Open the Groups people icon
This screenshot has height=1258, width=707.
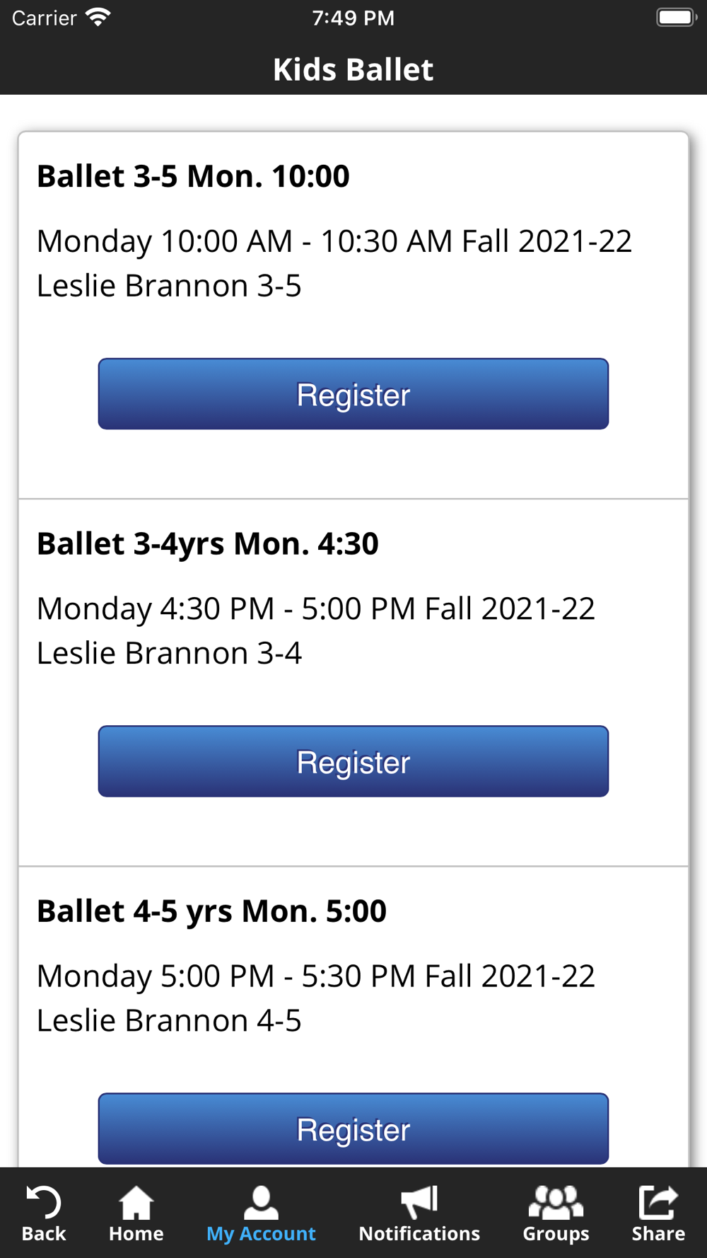pos(556,1203)
